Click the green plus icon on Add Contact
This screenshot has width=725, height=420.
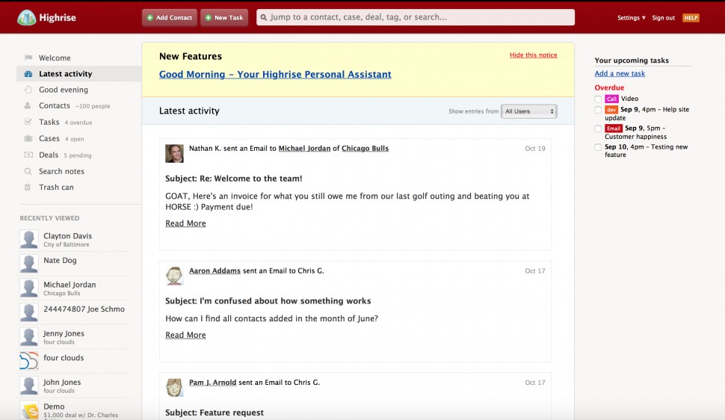pos(149,18)
